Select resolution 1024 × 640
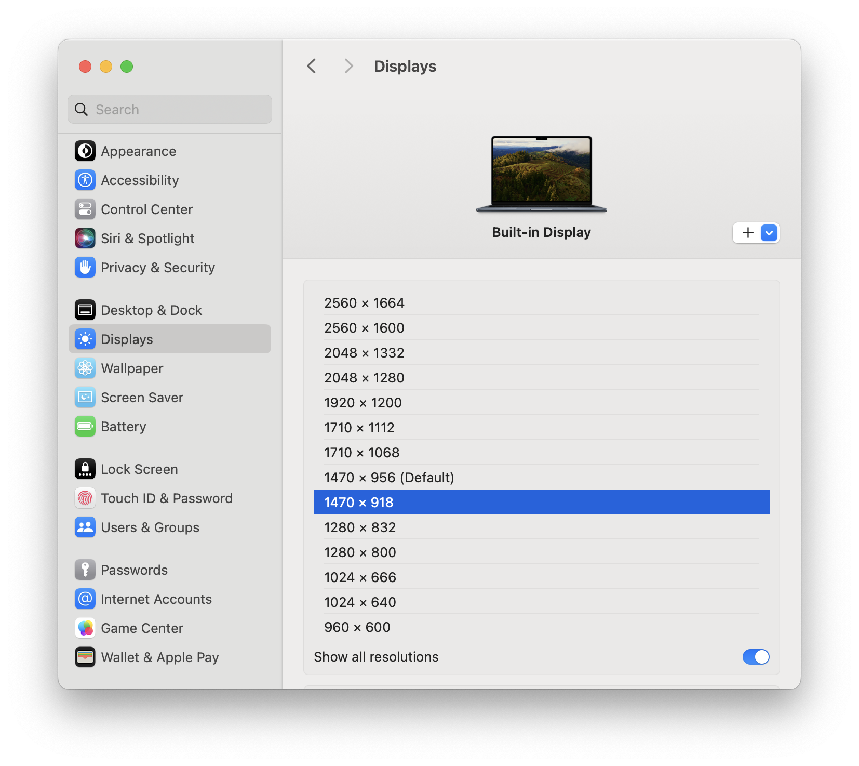The image size is (859, 766). tap(542, 602)
